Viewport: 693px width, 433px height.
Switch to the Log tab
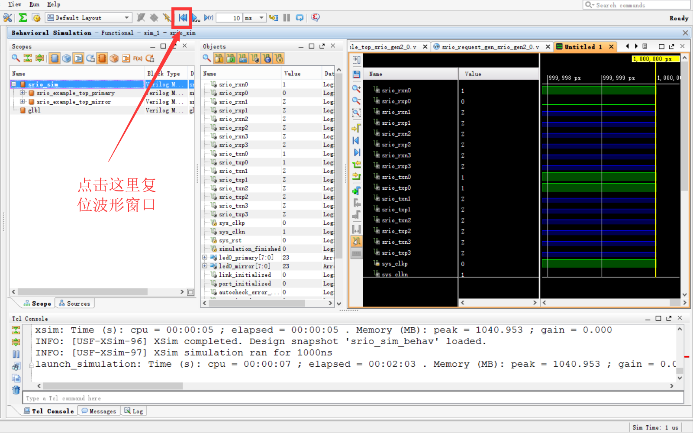pyautogui.click(x=134, y=411)
